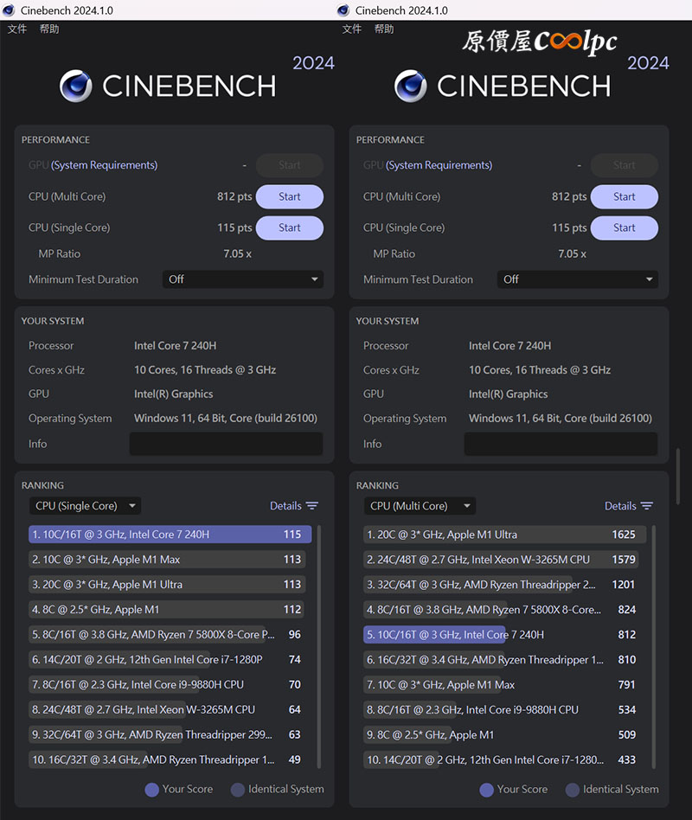
Task: Click the Details filter icon in right ranking
Action: click(647, 506)
